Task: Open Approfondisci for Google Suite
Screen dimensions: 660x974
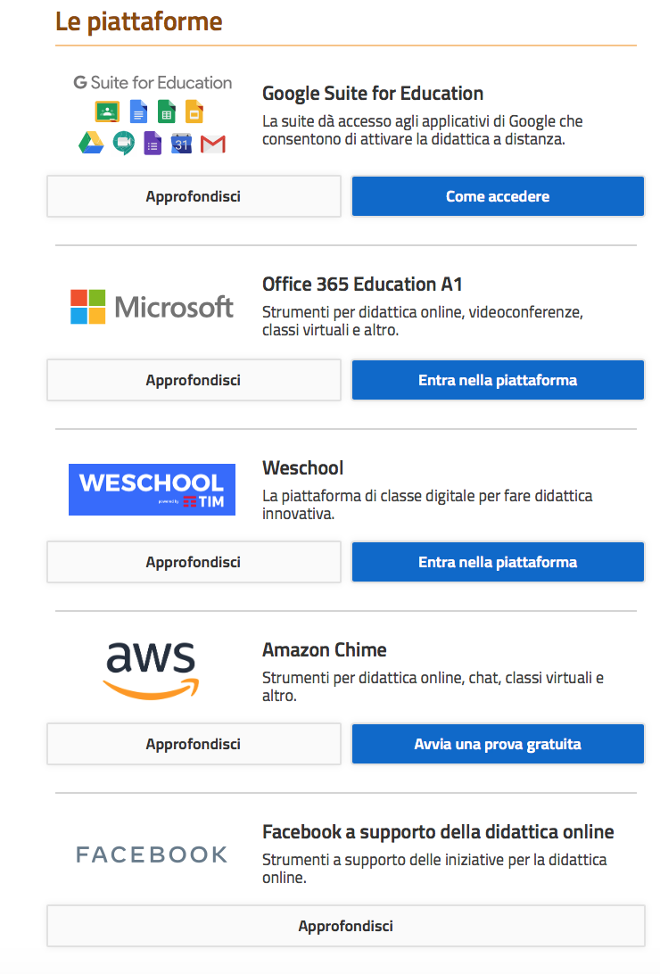Action: point(194,196)
